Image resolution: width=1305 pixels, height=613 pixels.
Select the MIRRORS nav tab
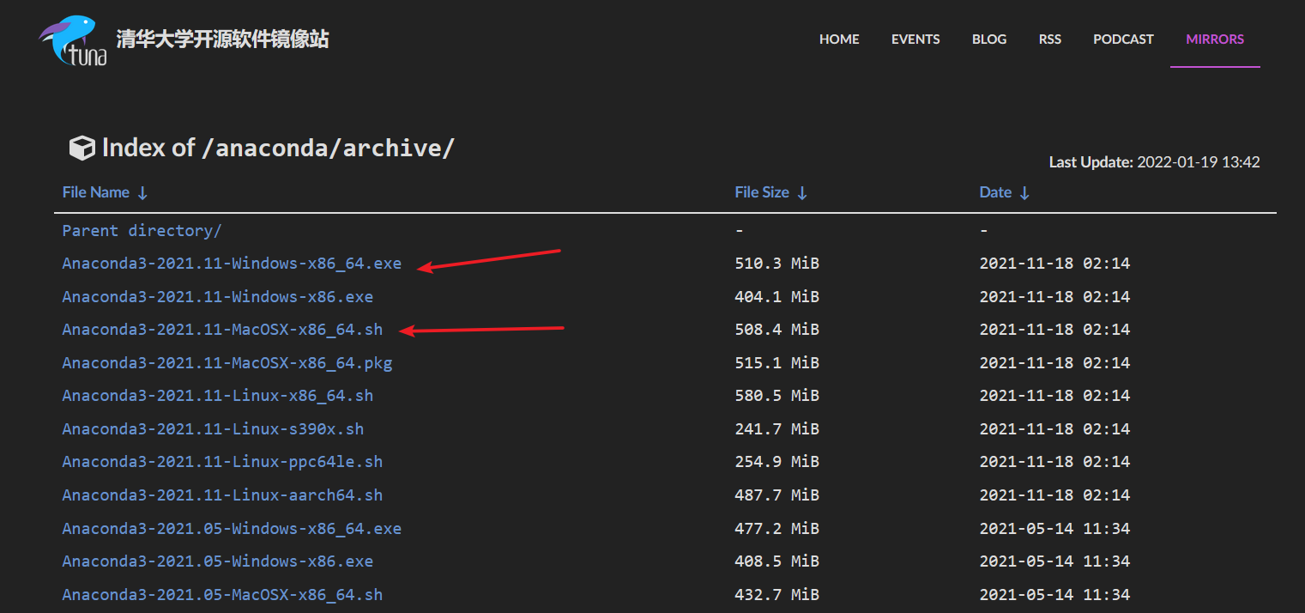pyautogui.click(x=1215, y=39)
